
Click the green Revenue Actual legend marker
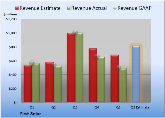(68, 8)
